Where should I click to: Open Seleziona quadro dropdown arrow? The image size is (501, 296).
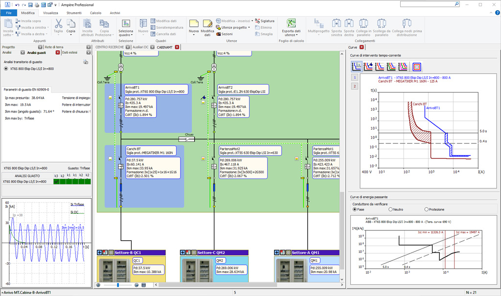coord(131,35)
